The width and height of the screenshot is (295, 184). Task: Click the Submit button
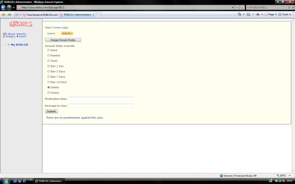[51, 111]
